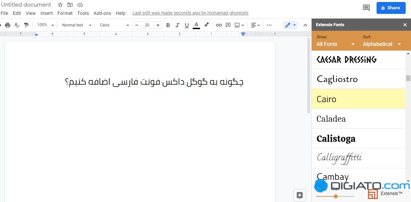411x202 pixels.
Task: Open the highlight color marker tool
Action: (x=206, y=25)
